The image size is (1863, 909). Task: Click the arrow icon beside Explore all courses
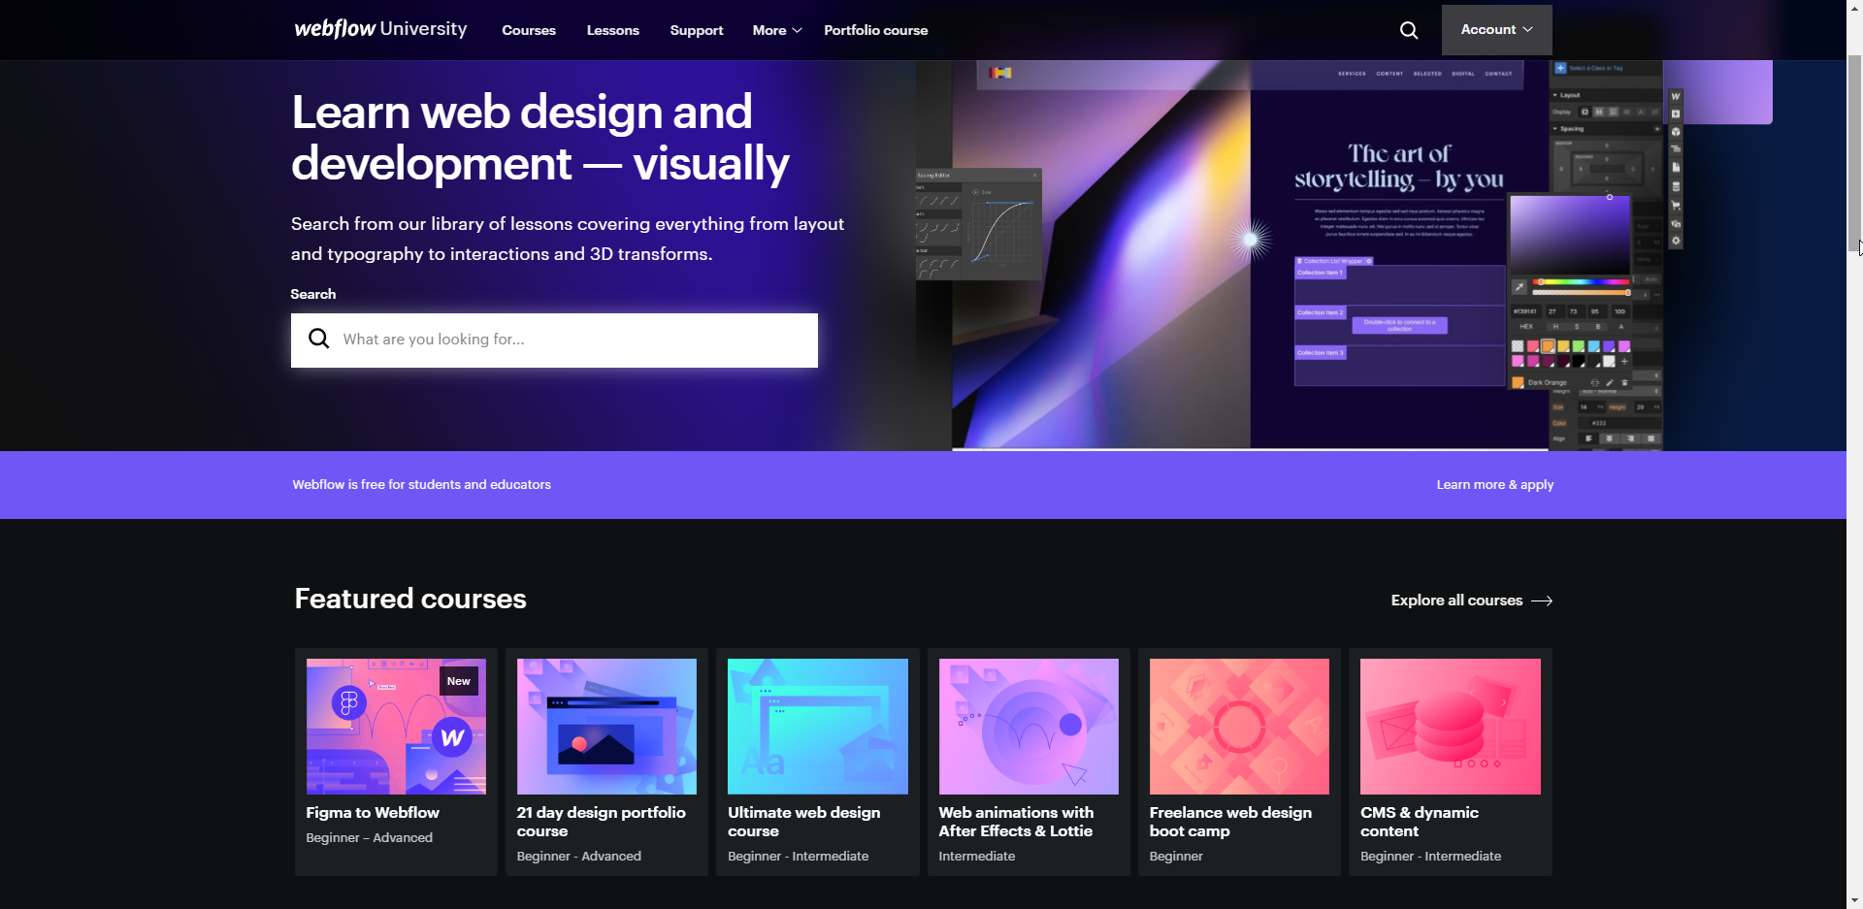coord(1542,601)
